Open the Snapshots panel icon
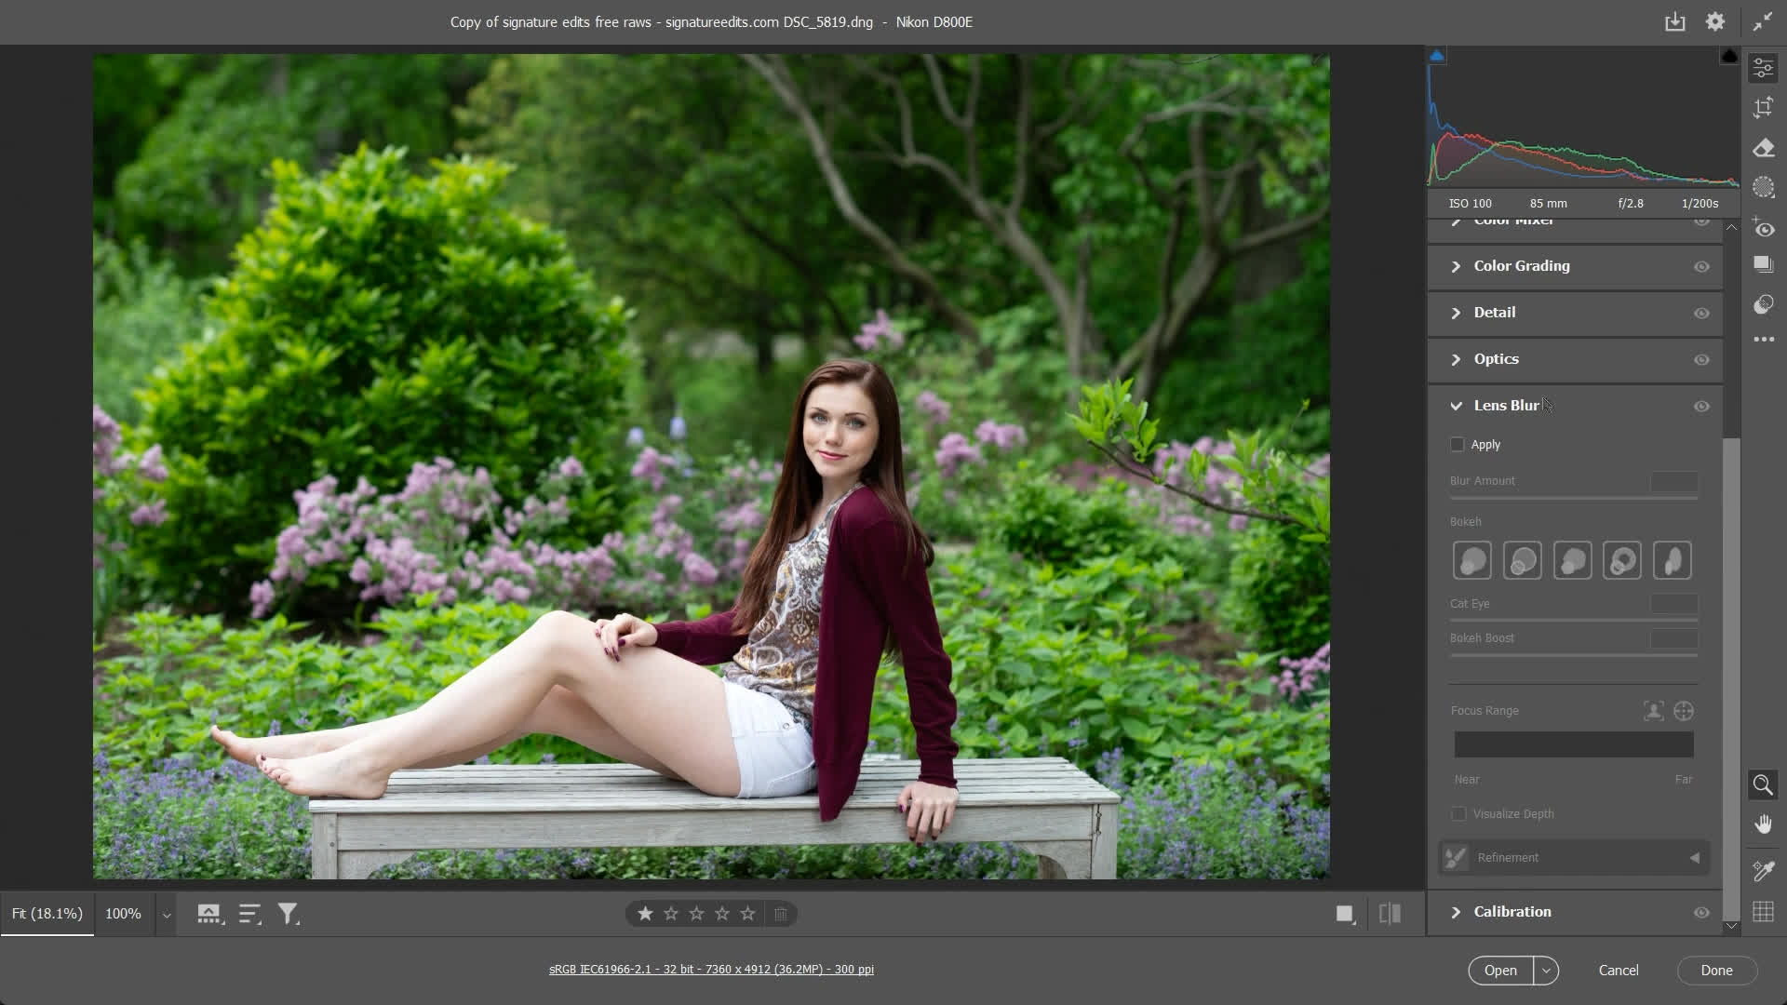The width and height of the screenshot is (1787, 1005). [x=1763, y=264]
